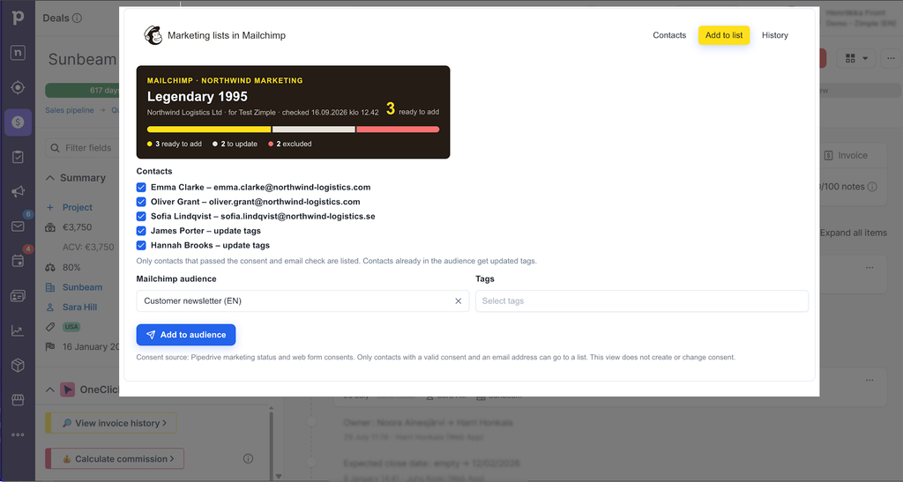Image resolution: width=903 pixels, height=482 pixels.
Task: Uncheck Emma Clarke contact
Action: point(141,187)
